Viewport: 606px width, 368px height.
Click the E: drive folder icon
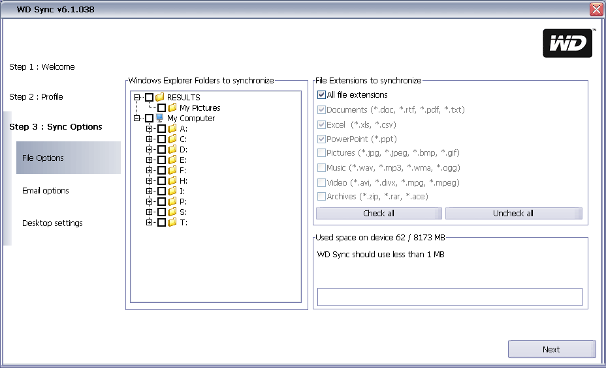pyautogui.click(x=172, y=159)
